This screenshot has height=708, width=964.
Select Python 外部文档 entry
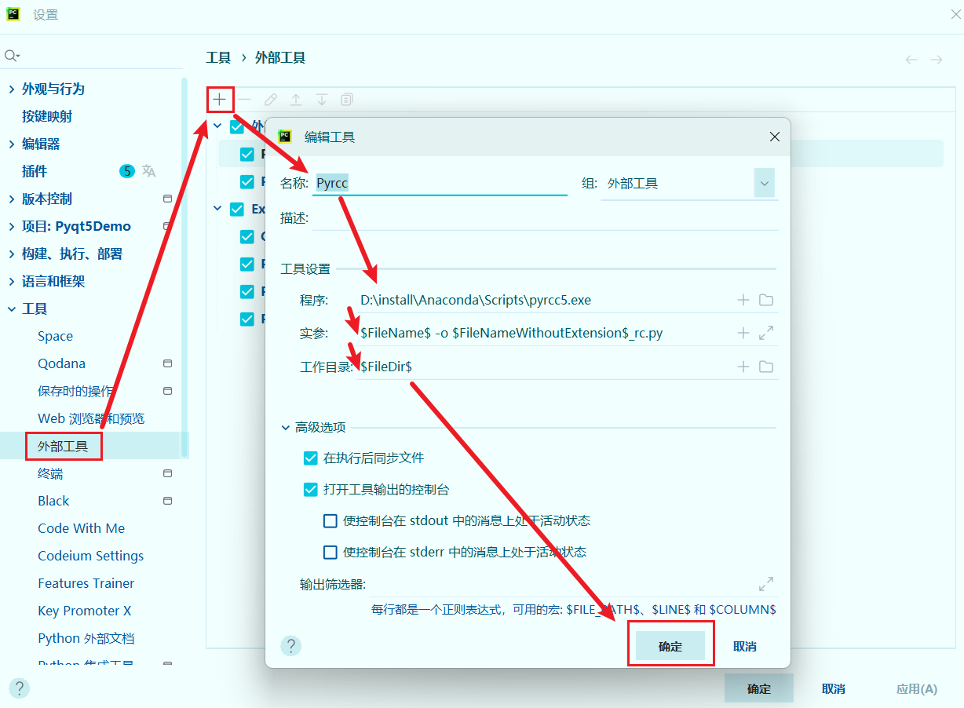pos(86,638)
